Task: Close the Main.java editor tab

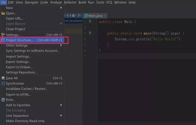Action: (105, 16)
